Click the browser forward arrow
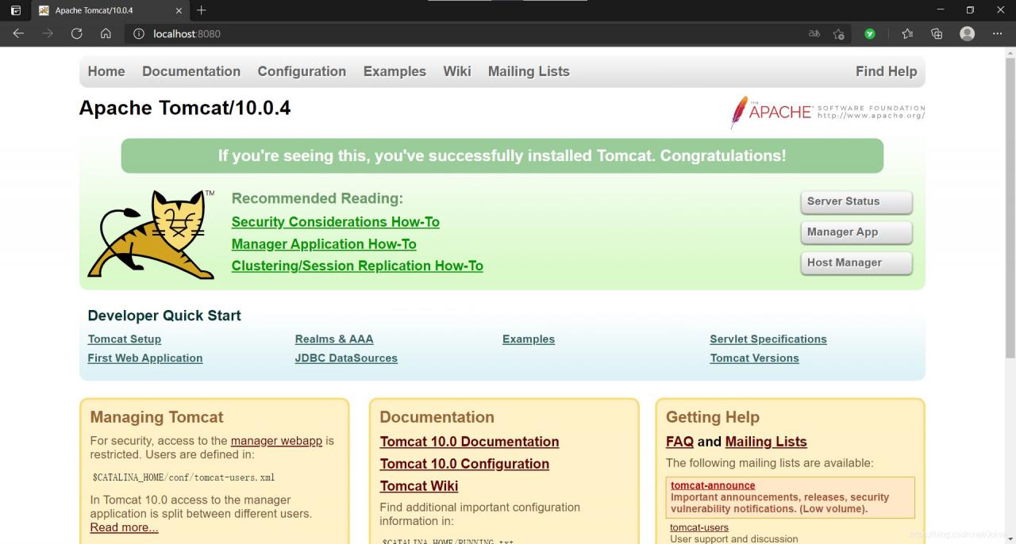1016x544 pixels. (x=48, y=33)
